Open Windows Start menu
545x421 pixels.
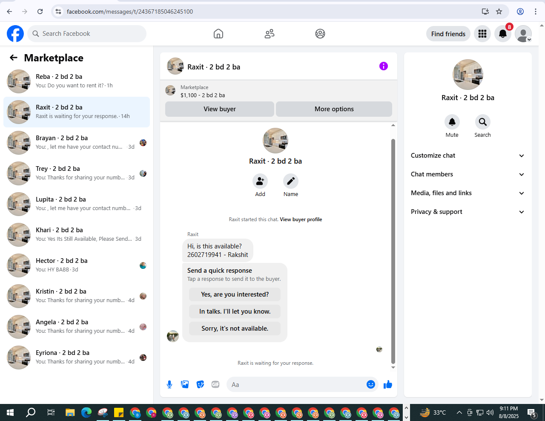coord(10,412)
